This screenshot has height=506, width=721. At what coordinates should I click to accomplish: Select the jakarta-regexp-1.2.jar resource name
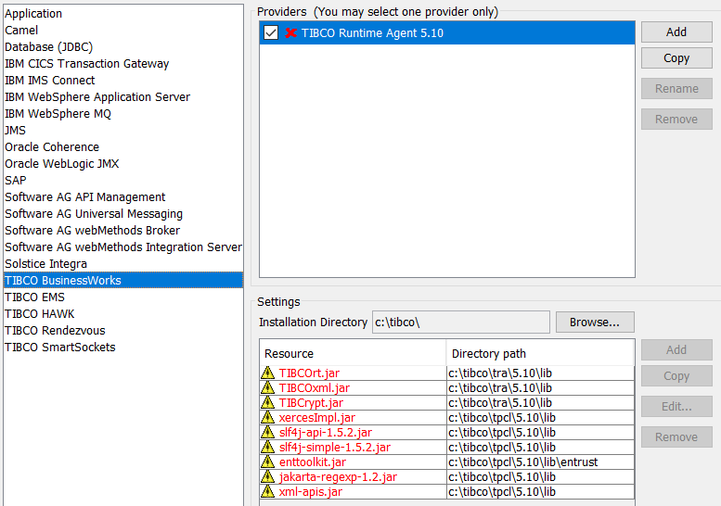[338, 476]
